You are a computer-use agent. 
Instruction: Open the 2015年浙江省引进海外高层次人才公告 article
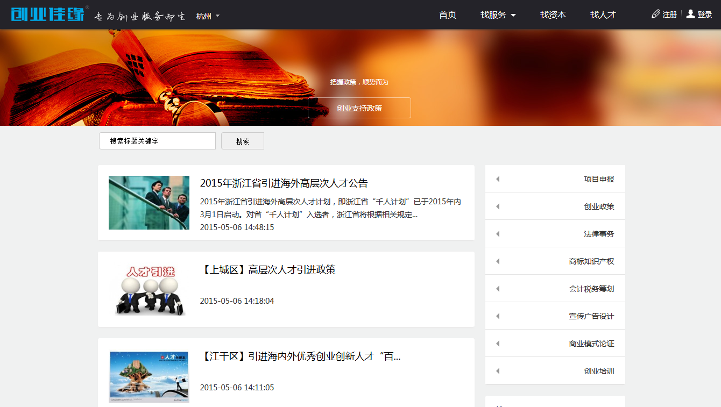pyautogui.click(x=284, y=183)
